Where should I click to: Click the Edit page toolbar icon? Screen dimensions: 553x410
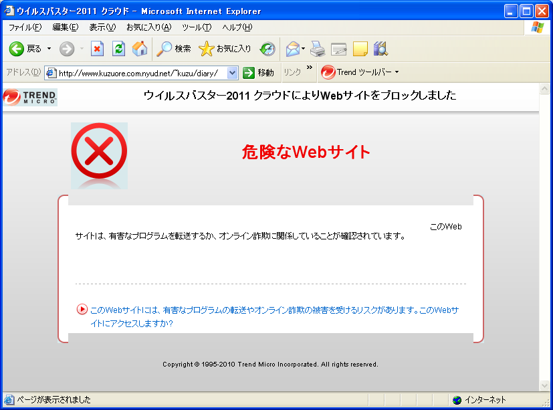coord(338,49)
